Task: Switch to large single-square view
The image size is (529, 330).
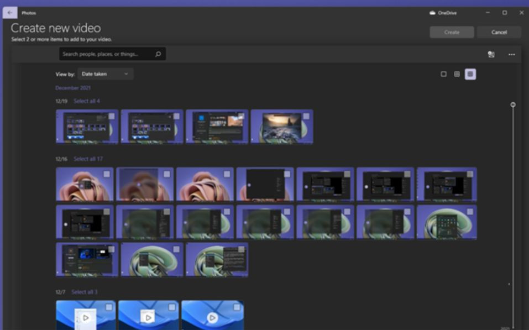Action: point(443,74)
